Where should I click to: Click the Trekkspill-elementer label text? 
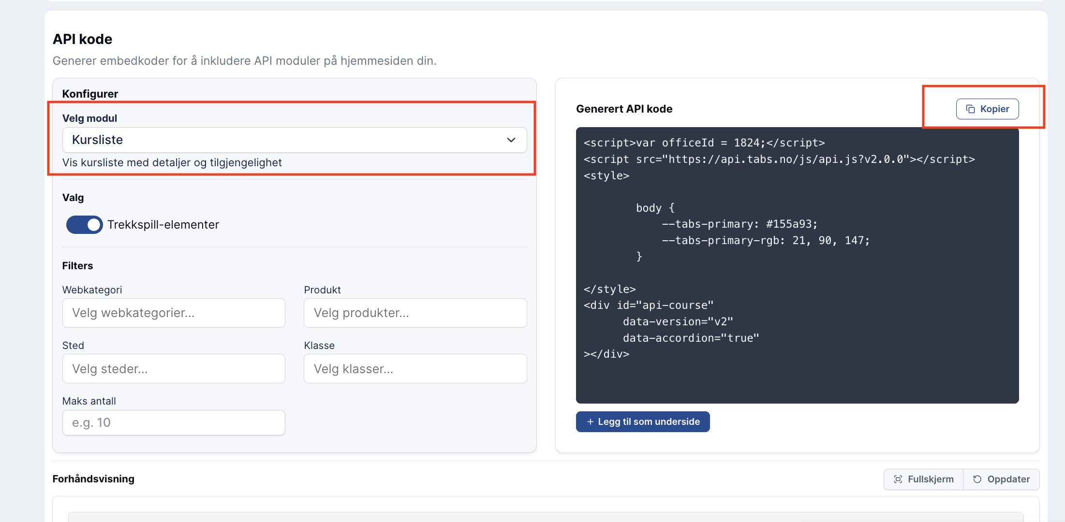coord(163,225)
